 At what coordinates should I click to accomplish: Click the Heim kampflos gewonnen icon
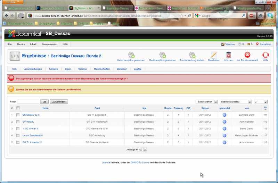tap(131, 55)
